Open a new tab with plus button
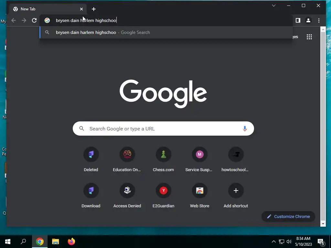The width and height of the screenshot is (331, 248). [94, 9]
